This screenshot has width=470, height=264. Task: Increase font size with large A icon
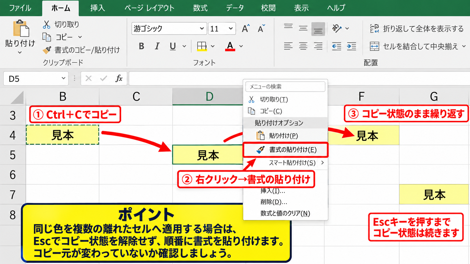pos(245,28)
